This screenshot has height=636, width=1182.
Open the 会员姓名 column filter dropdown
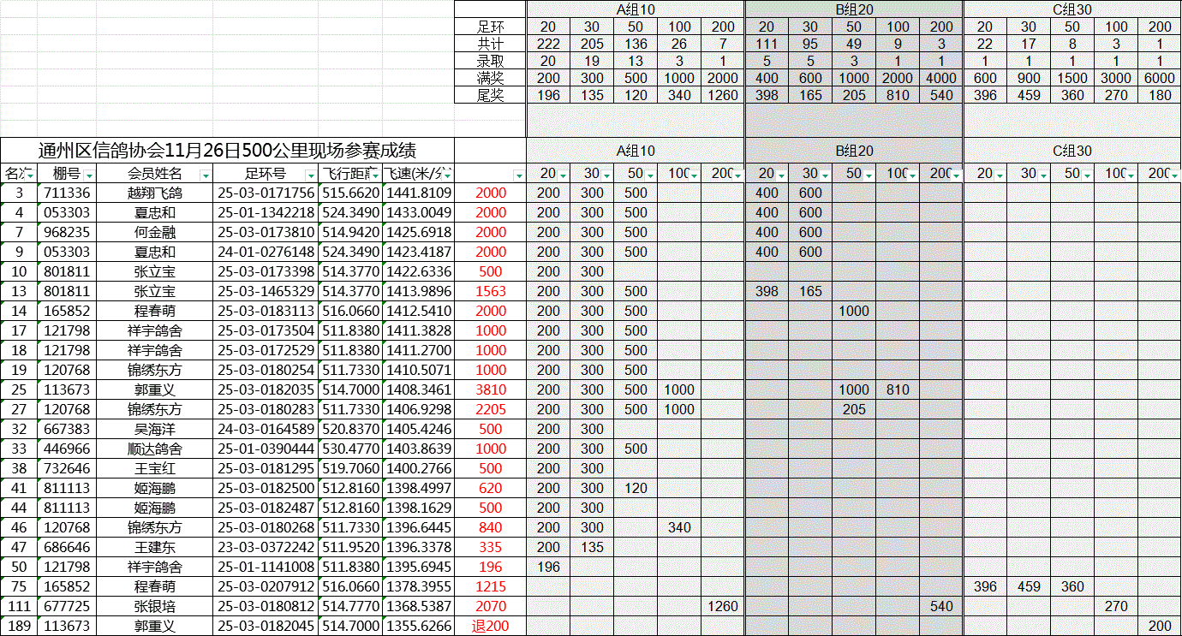click(x=204, y=175)
